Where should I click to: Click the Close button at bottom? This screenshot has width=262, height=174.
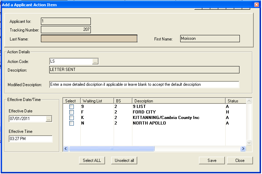[x=240, y=161]
